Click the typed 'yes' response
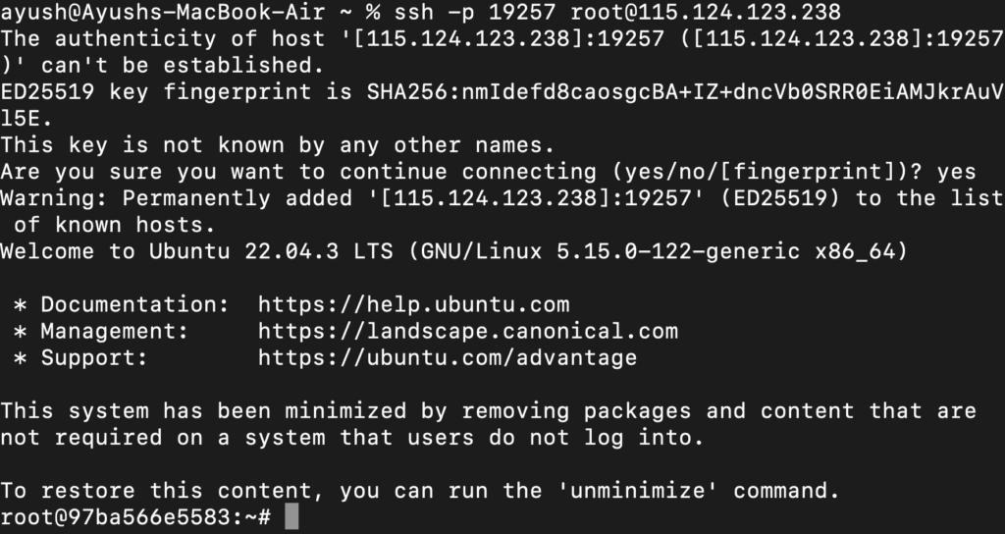The width and height of the screenshot is (1005, 534). pos(956,172)
